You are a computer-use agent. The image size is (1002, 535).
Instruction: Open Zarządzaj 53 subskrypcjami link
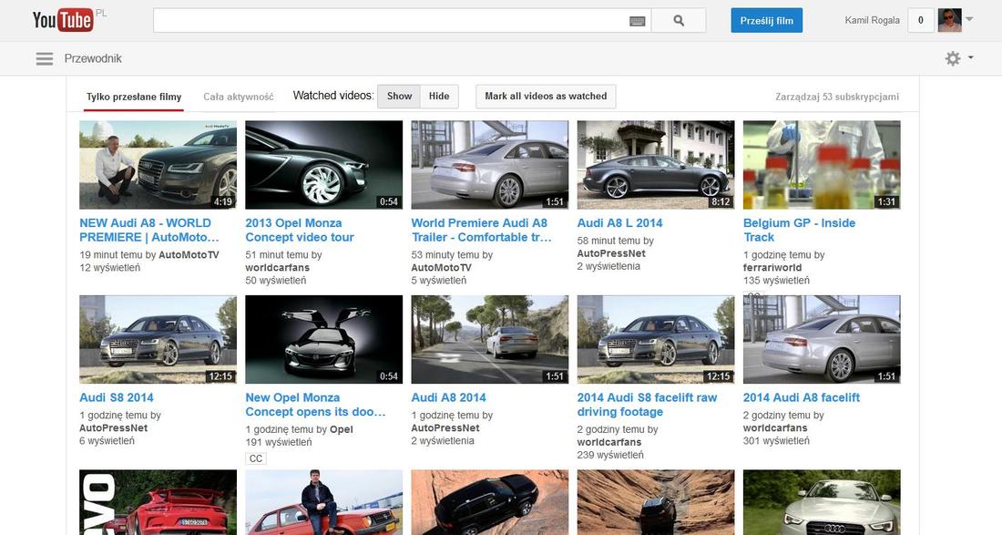836,98
